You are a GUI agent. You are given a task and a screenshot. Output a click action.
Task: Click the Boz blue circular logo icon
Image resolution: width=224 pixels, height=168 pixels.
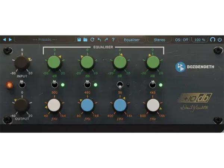180,67
